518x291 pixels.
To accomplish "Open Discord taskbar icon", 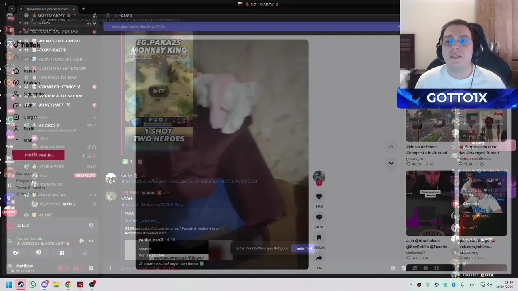I will pos(45,285).
